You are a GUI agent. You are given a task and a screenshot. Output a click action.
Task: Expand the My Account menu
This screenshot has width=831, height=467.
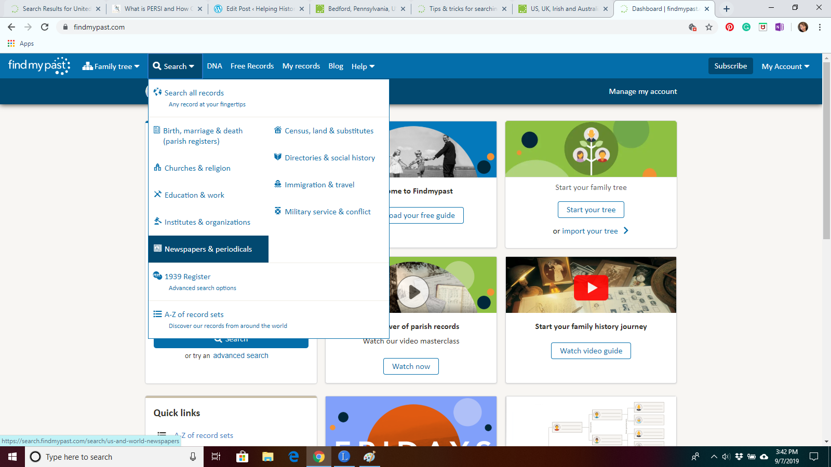pos(786,66)
